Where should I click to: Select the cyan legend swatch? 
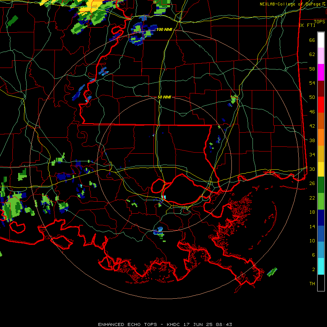[x=321, y=266]
